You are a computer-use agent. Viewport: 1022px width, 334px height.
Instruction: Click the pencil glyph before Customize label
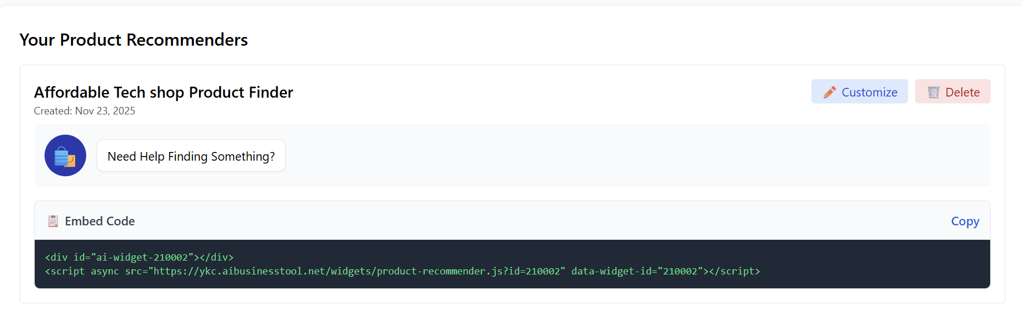point(829,91)
